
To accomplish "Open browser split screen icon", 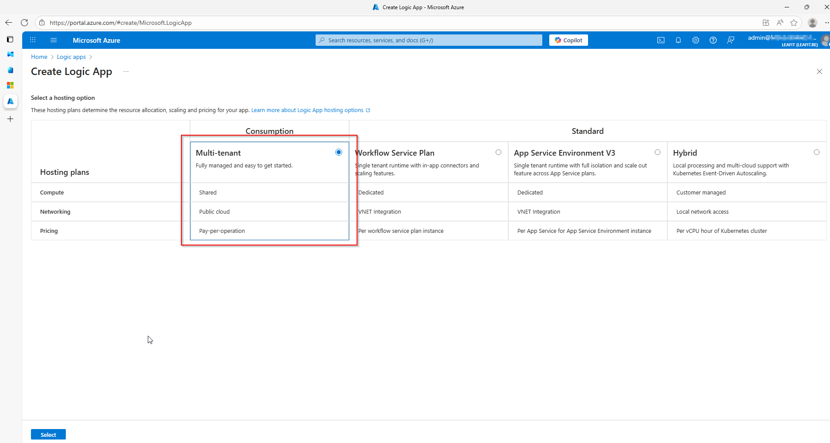I will point(765,23).
